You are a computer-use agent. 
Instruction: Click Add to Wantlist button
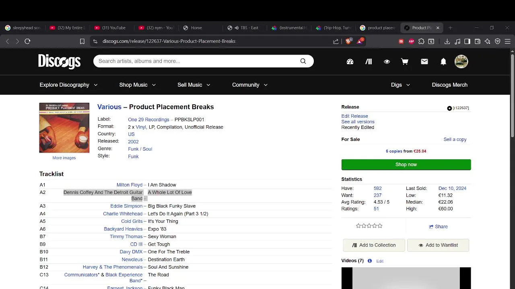[438, 245]
